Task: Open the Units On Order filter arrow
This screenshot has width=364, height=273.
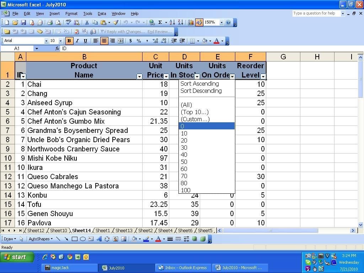Action: point(232,76)
